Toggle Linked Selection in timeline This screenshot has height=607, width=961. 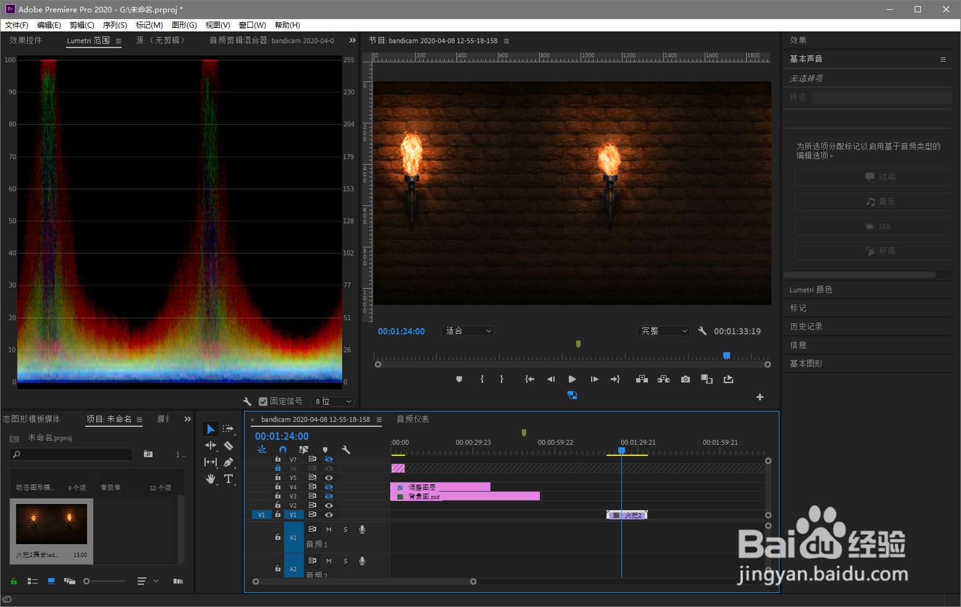(x=304, y=450)
